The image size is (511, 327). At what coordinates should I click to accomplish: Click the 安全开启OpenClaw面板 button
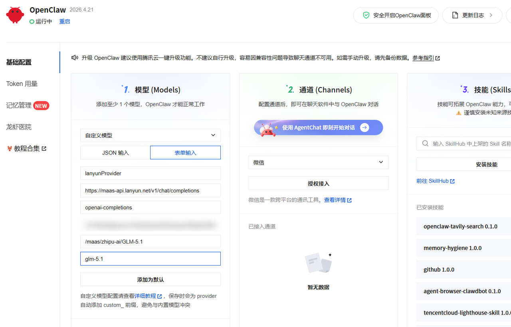click(x=396, y=15)
